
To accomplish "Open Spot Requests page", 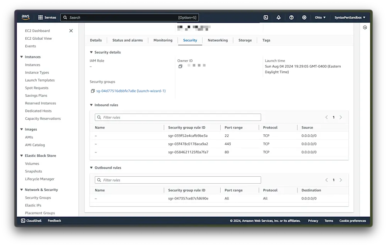I will 37,88.
